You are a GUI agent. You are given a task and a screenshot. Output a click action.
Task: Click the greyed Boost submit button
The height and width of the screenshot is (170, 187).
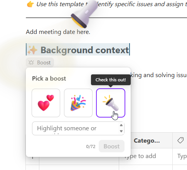111,146
